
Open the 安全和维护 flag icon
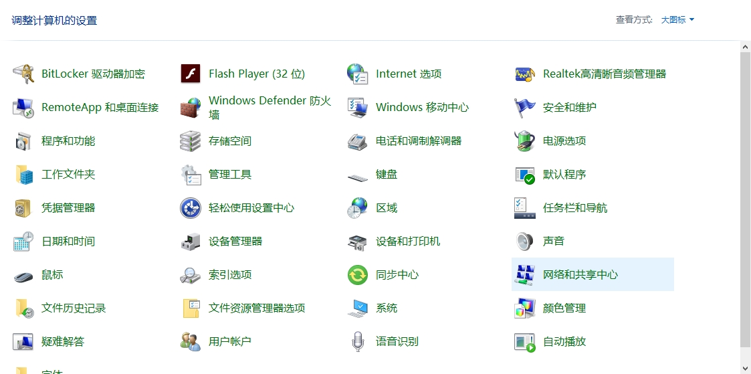coord(524,107)
